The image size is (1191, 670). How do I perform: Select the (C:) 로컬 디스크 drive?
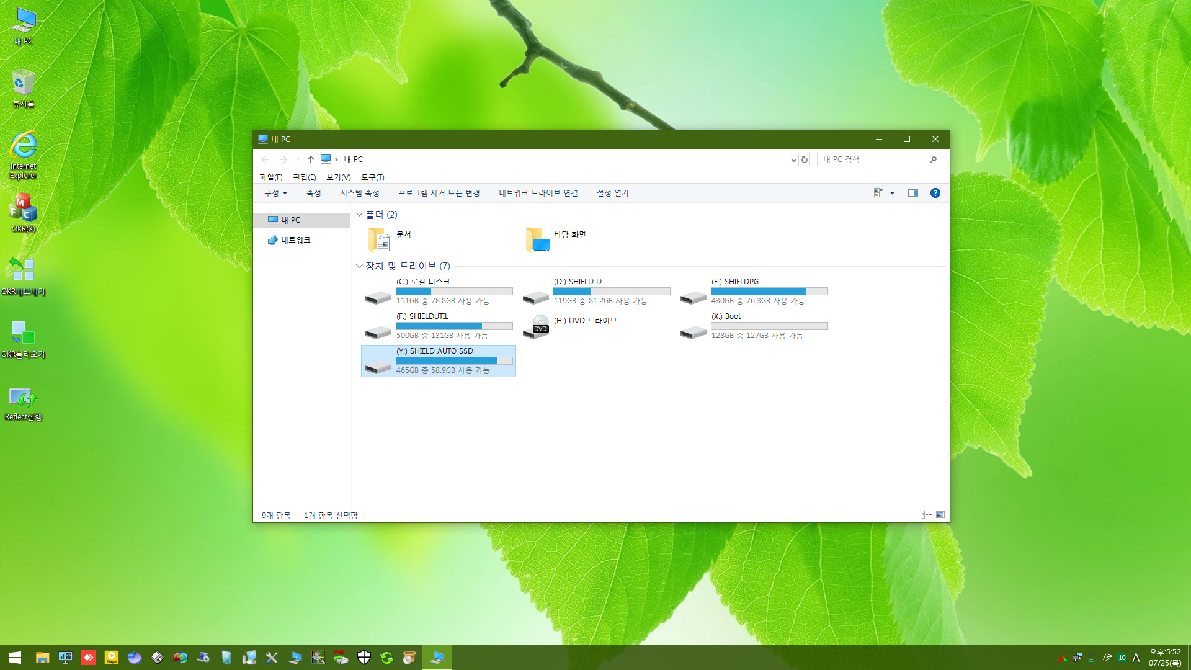pyautogui.click(x=439, y=292)
